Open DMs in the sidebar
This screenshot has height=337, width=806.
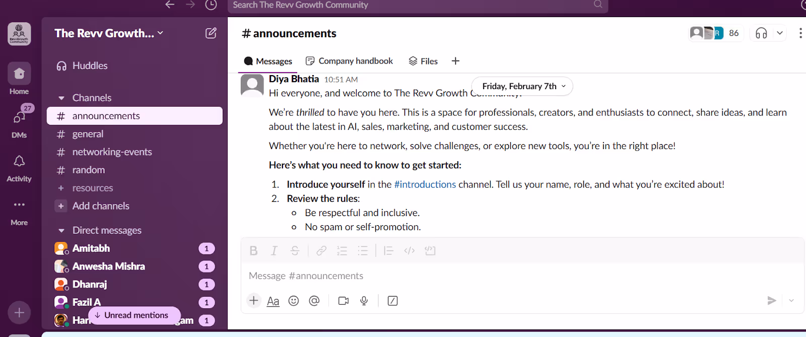[19, 122]
